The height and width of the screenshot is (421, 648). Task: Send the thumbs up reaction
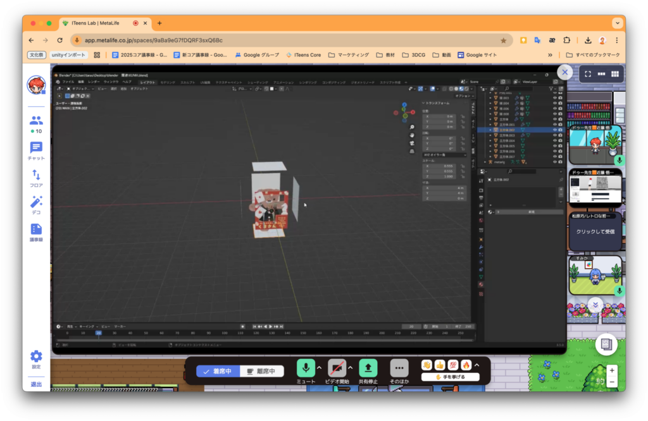click(x=440, y=365)
